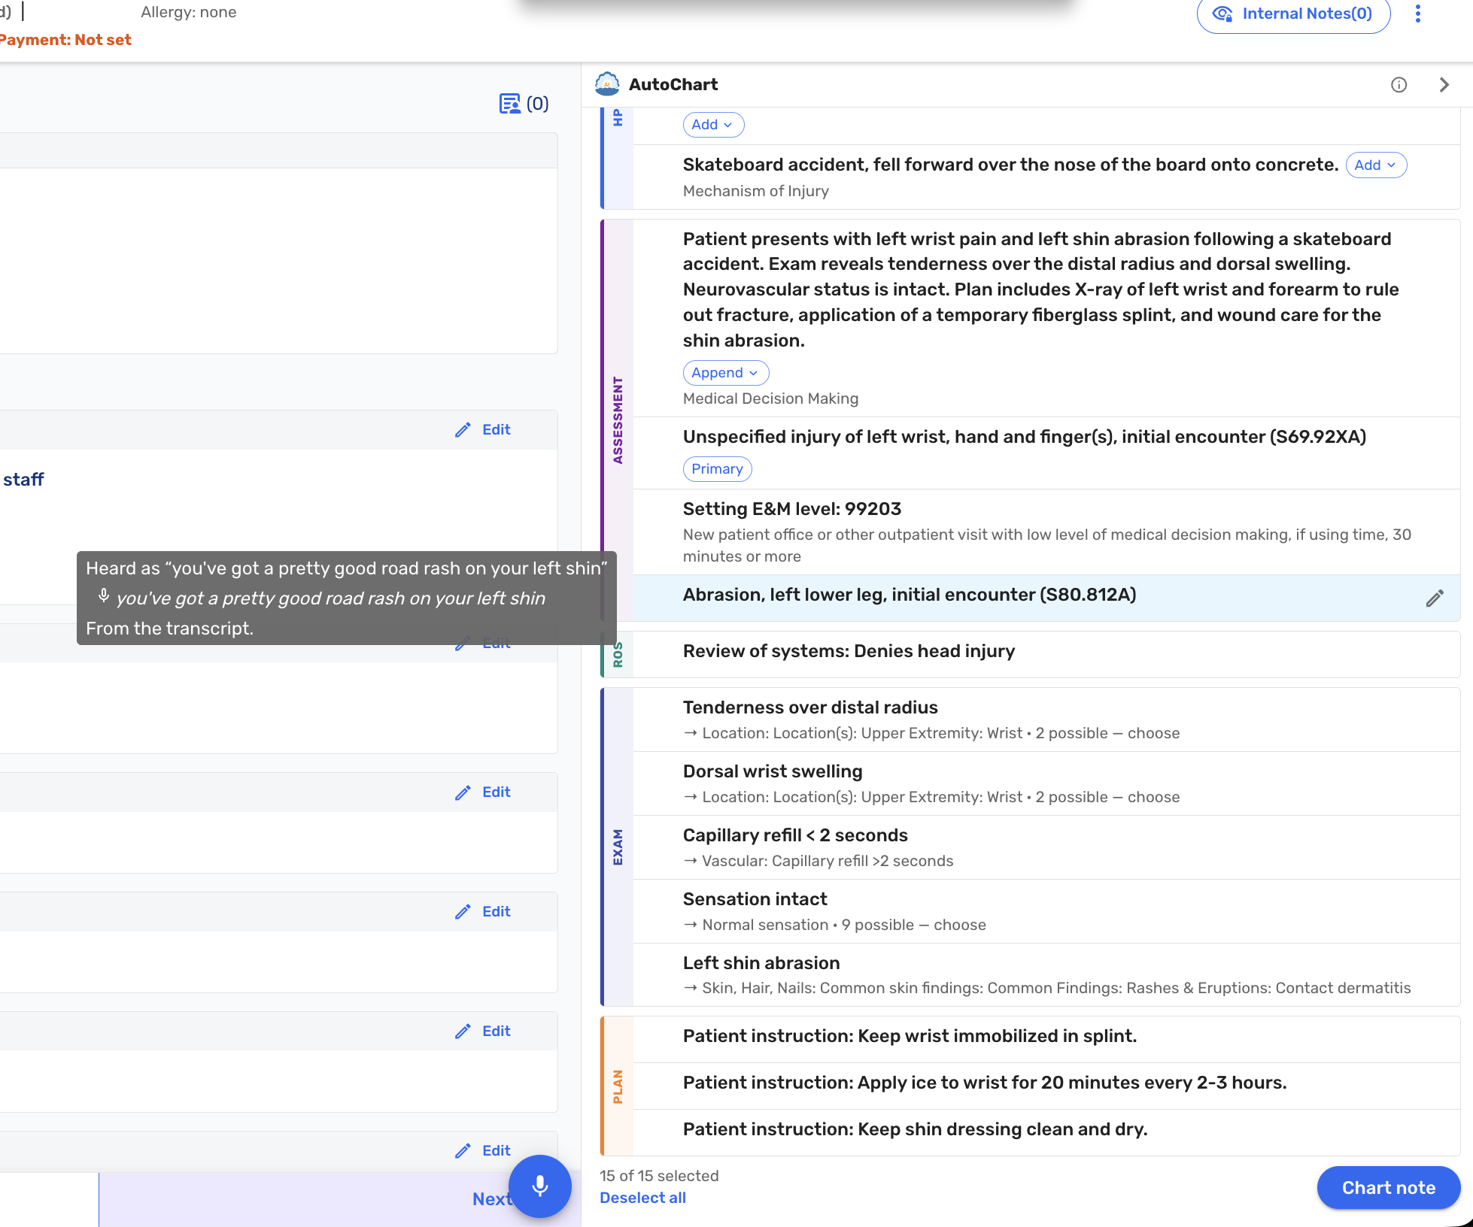Screen dimensions: 1473x1227
Task: Select Review of systems: Denies head injury
Action: coord(1046,653)
